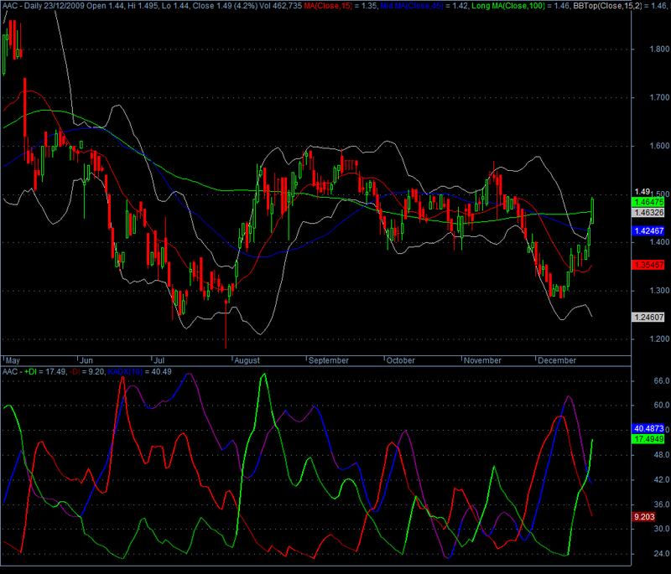
Task: Click the red 1.35467 price tag
Action: click(648, 265)
